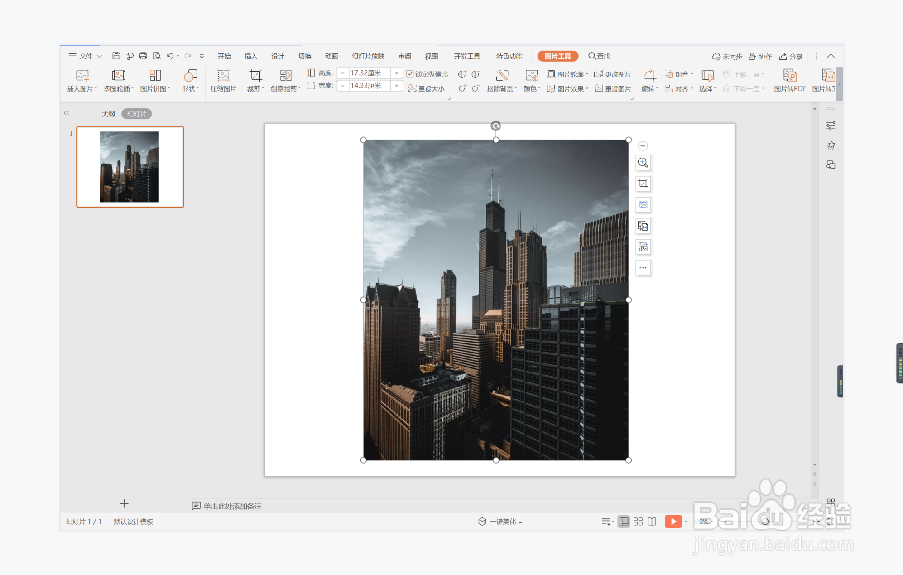This screenshot has height=575, width=903.
Task: Click the Rotate (旋转) icon
Action: click(650, 76)
